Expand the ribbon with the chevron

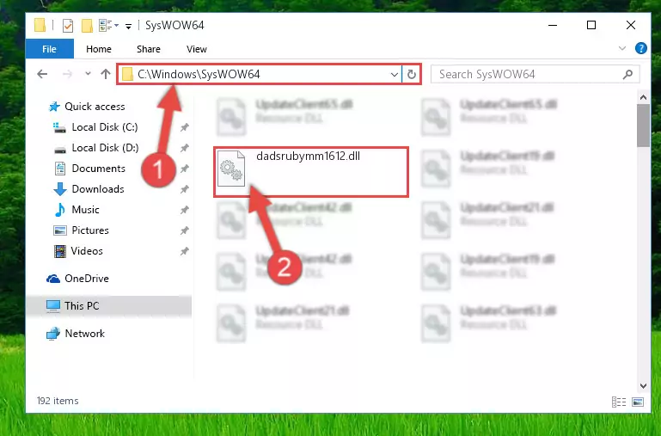click(621, 48)
